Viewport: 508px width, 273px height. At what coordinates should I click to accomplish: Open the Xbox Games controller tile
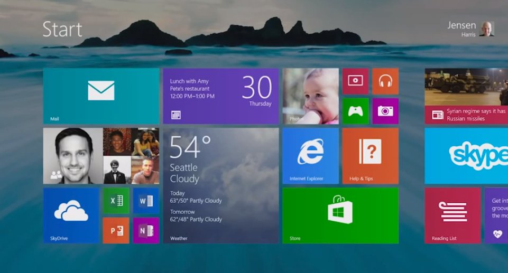point(355,111)
